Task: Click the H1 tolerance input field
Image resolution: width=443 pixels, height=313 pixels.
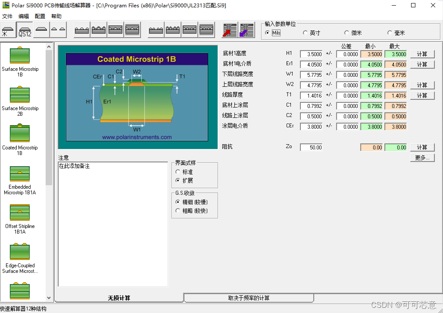Action: tap(347, 54)
